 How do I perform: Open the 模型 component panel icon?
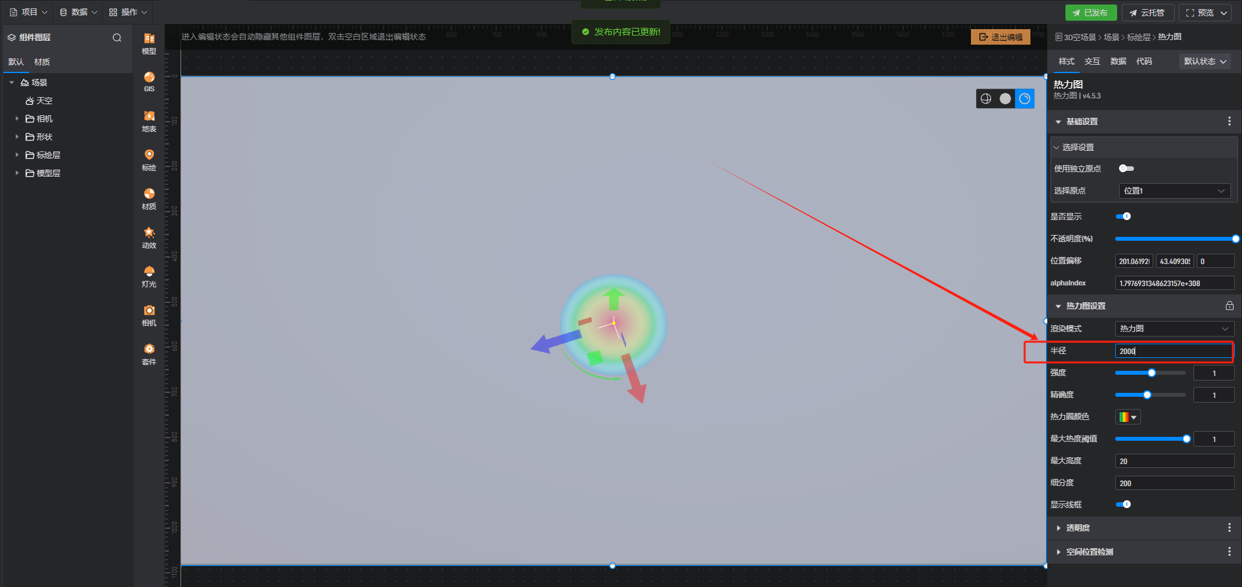149,43
